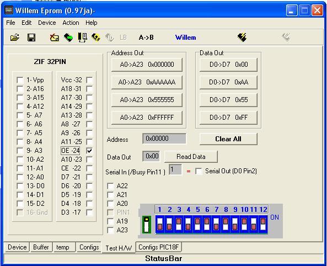Viewport: 327px width, 266px height.
Task: Switch to the Configs PIC18F tab
Action: point(158,247)
